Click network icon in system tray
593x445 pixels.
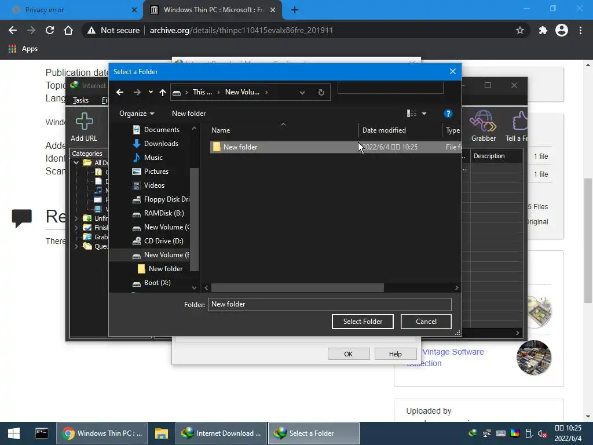tap(486, 433)
